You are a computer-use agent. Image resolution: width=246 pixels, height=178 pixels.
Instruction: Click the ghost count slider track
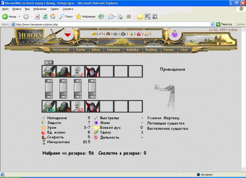pos(78,89)
